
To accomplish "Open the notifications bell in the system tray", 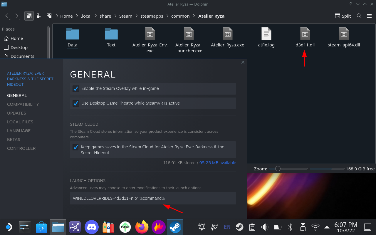I will (202, 227).
